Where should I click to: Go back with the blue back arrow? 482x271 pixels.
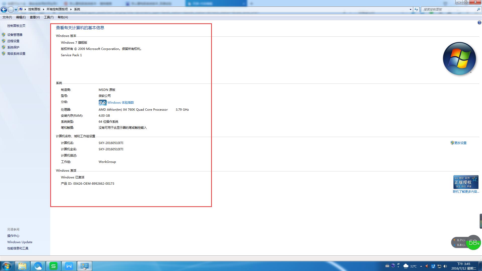4,10
